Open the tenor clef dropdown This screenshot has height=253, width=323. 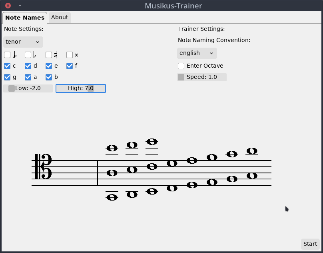click(23, 42)
